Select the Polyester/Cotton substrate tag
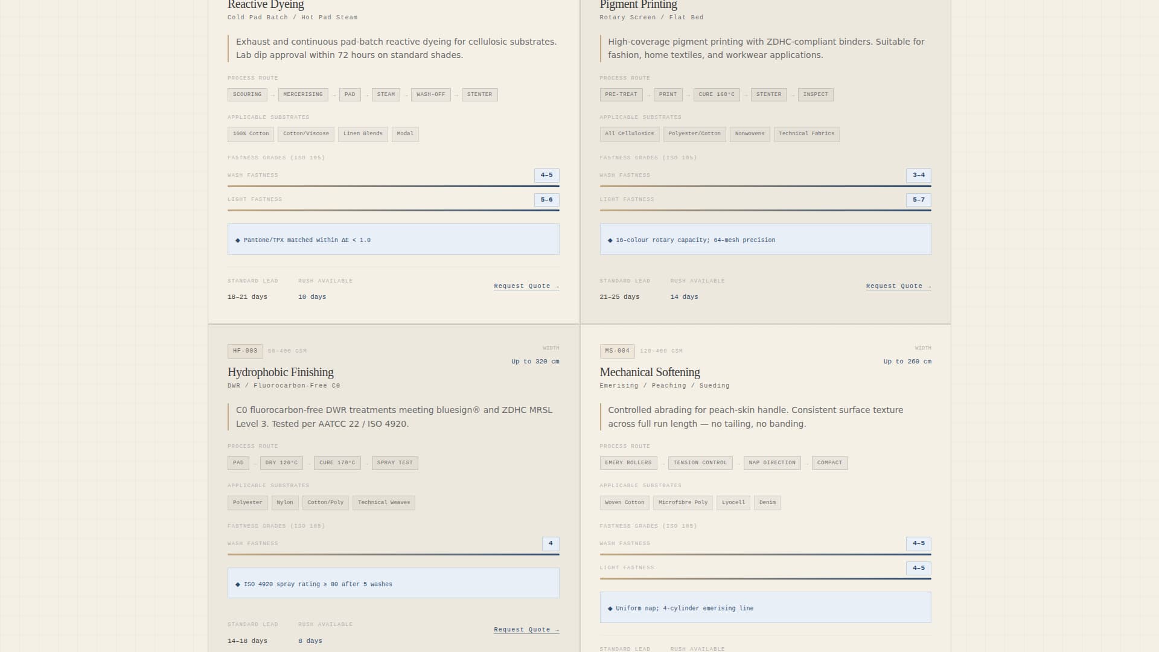This screenshot has width=1159, height=652. click(x=694, y=134)
